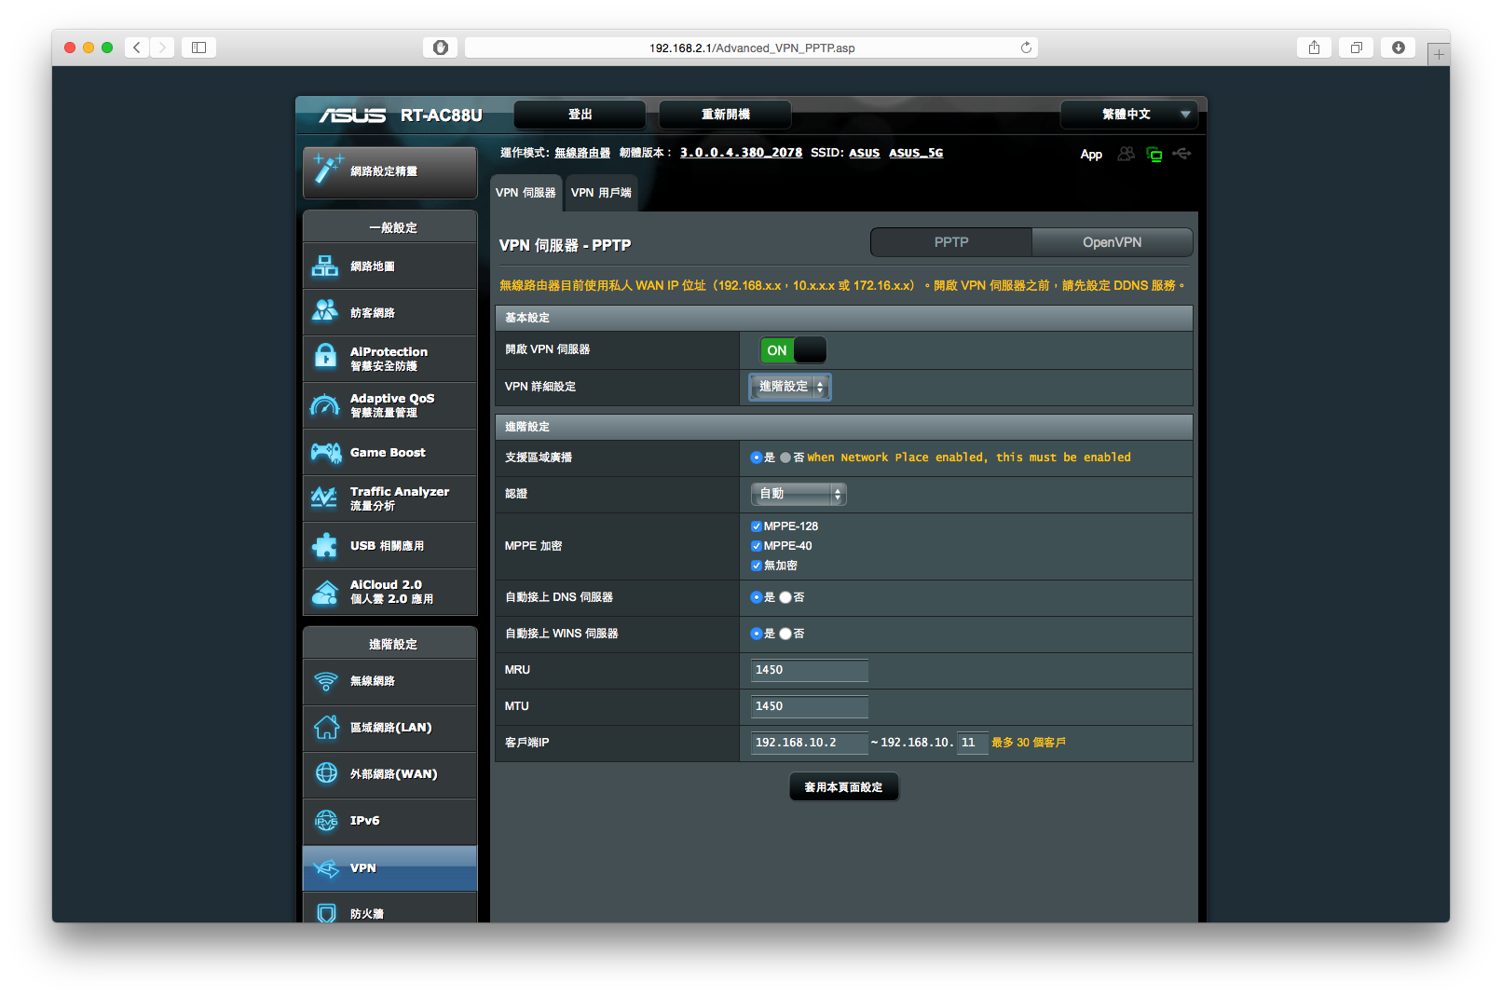Open the network setup wizard icon
Screen dimensions: 1502x997
point(328,170)
